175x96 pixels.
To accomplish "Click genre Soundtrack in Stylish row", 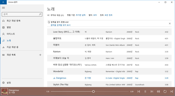I will pyautogui.click(x=139, y=85).
